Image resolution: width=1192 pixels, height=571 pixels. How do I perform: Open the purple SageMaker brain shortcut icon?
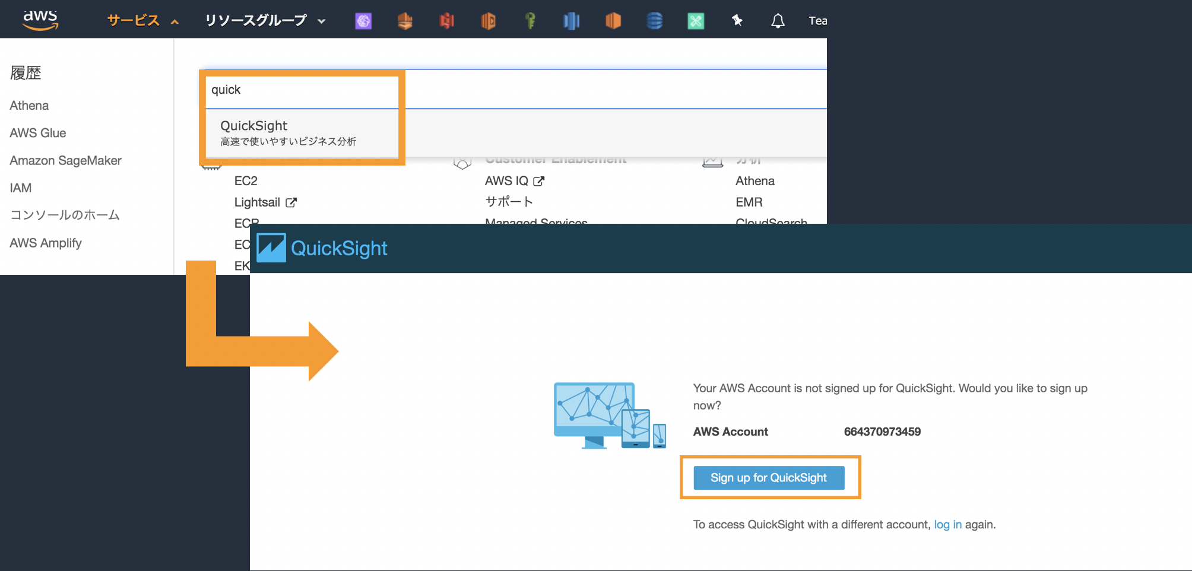click(x=363, y=21)
